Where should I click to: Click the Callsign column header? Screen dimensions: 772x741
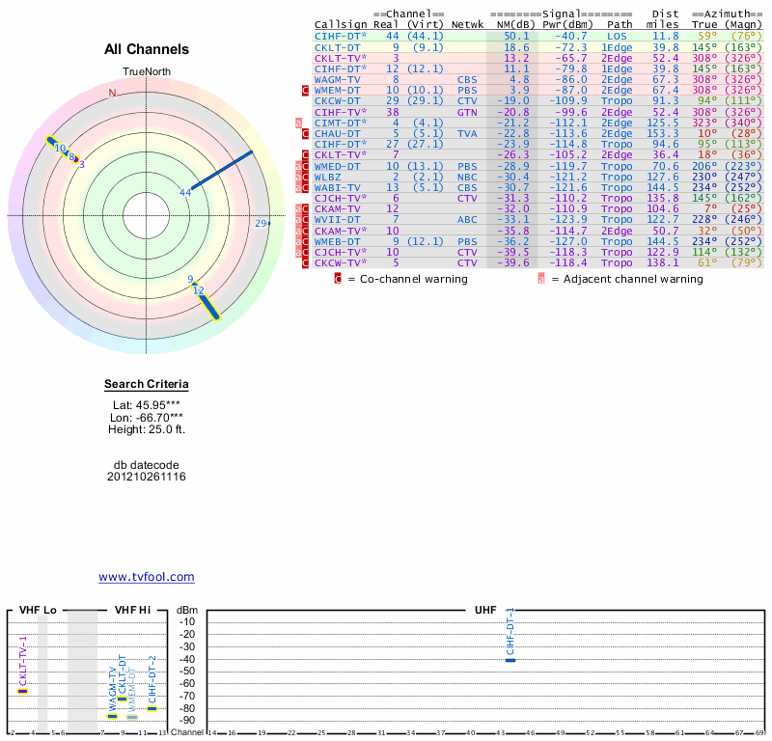click(x=341, y=24)
